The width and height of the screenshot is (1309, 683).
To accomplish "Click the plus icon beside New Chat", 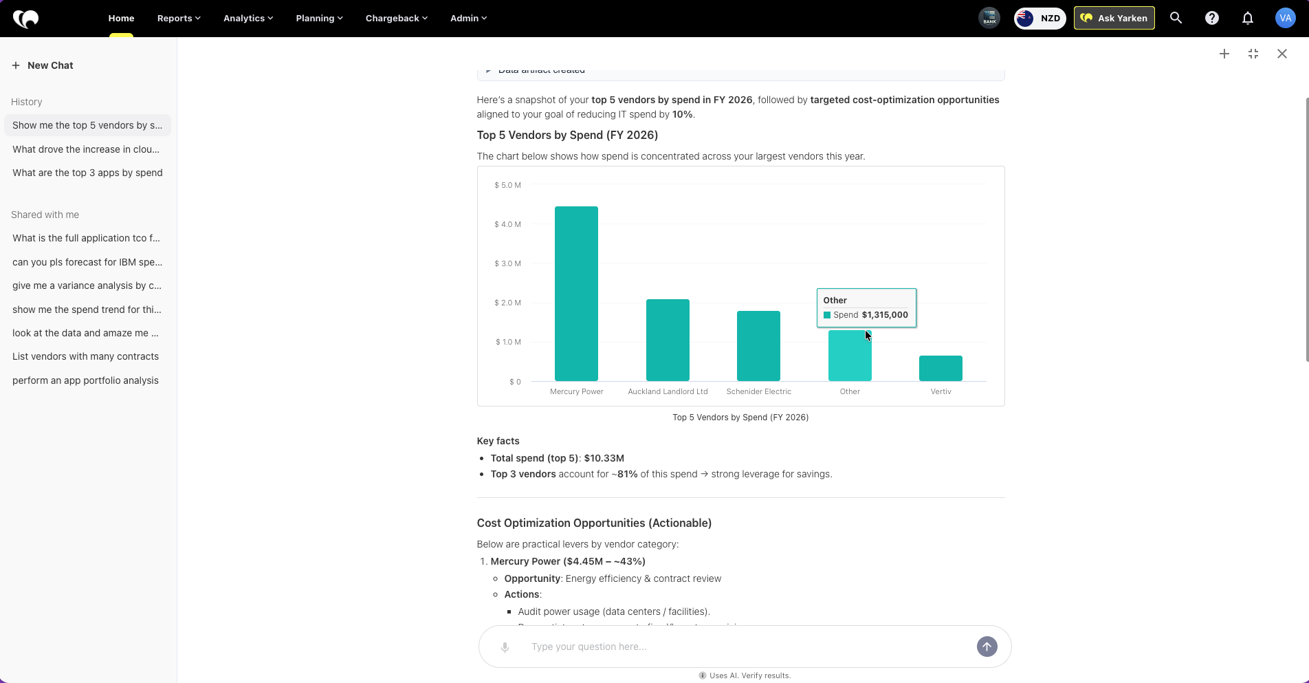I will tap(16, 65).
